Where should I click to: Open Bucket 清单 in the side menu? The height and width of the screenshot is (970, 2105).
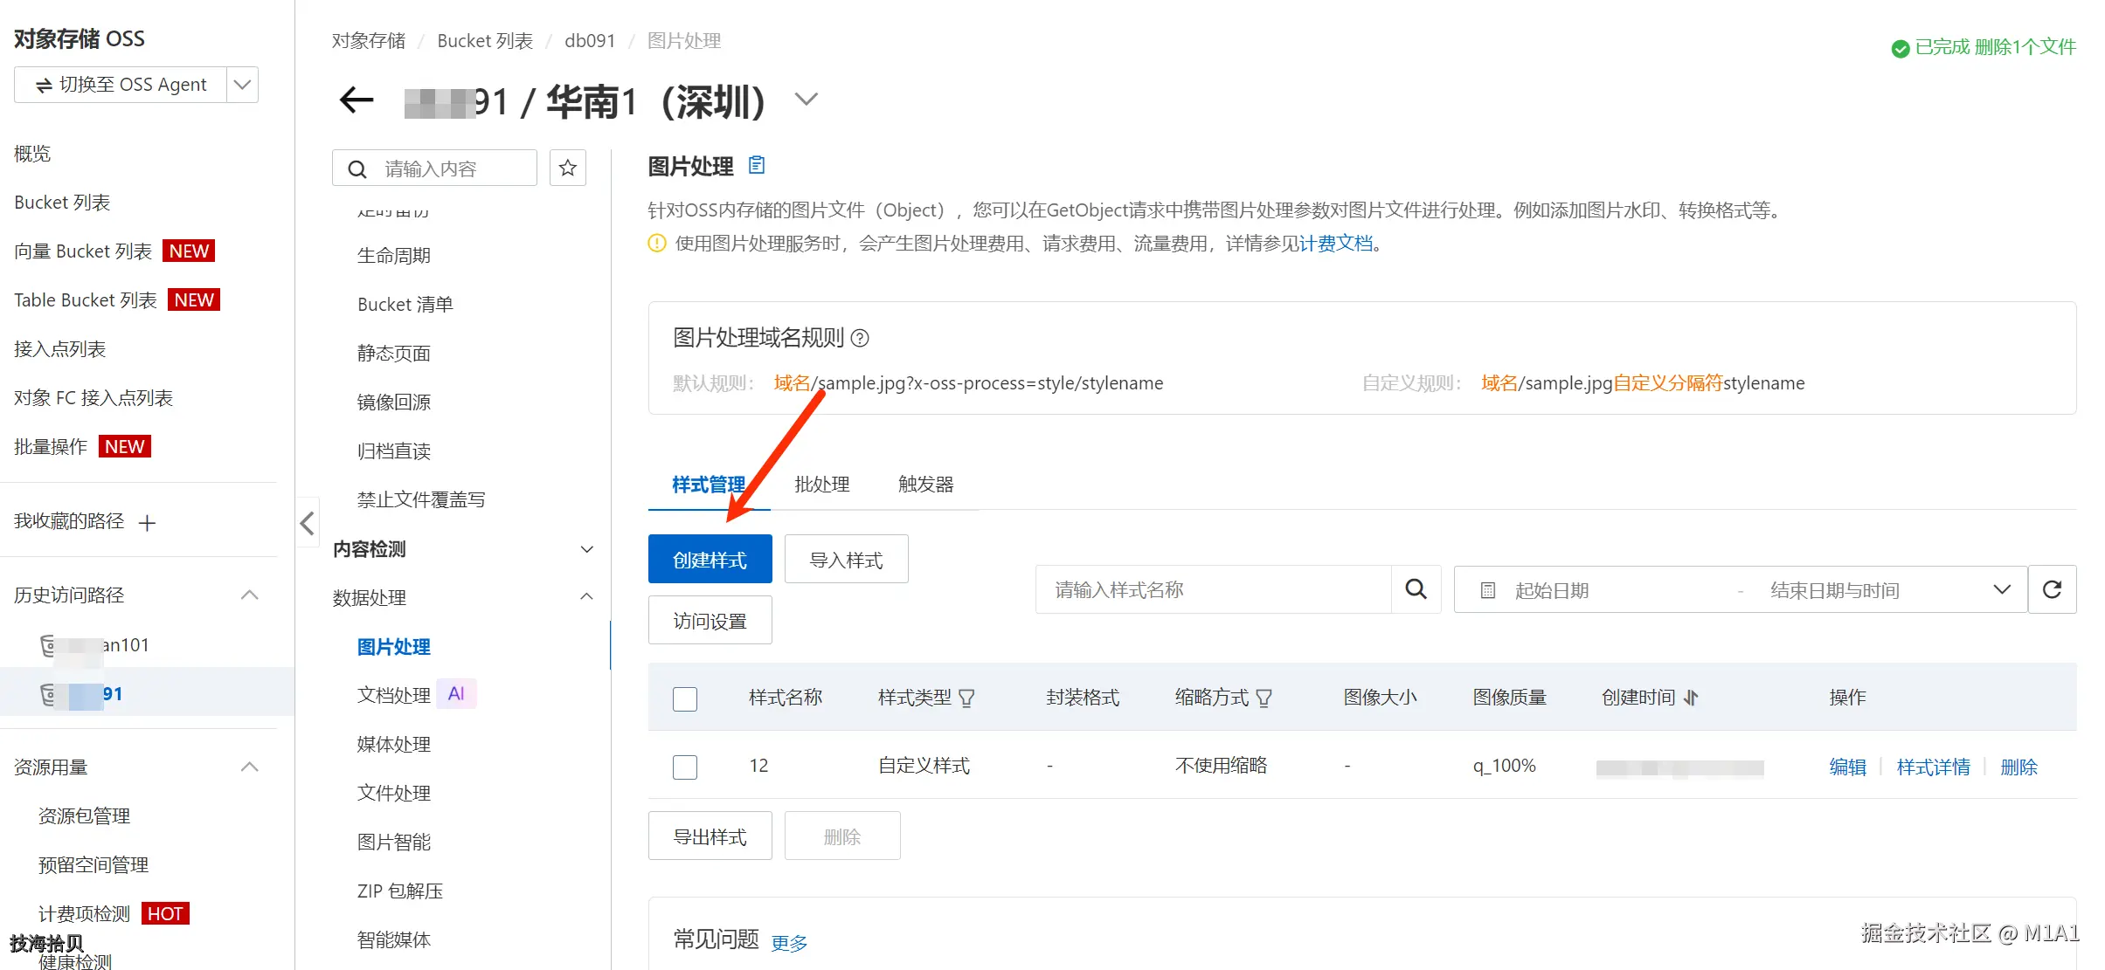click(405, 305)
